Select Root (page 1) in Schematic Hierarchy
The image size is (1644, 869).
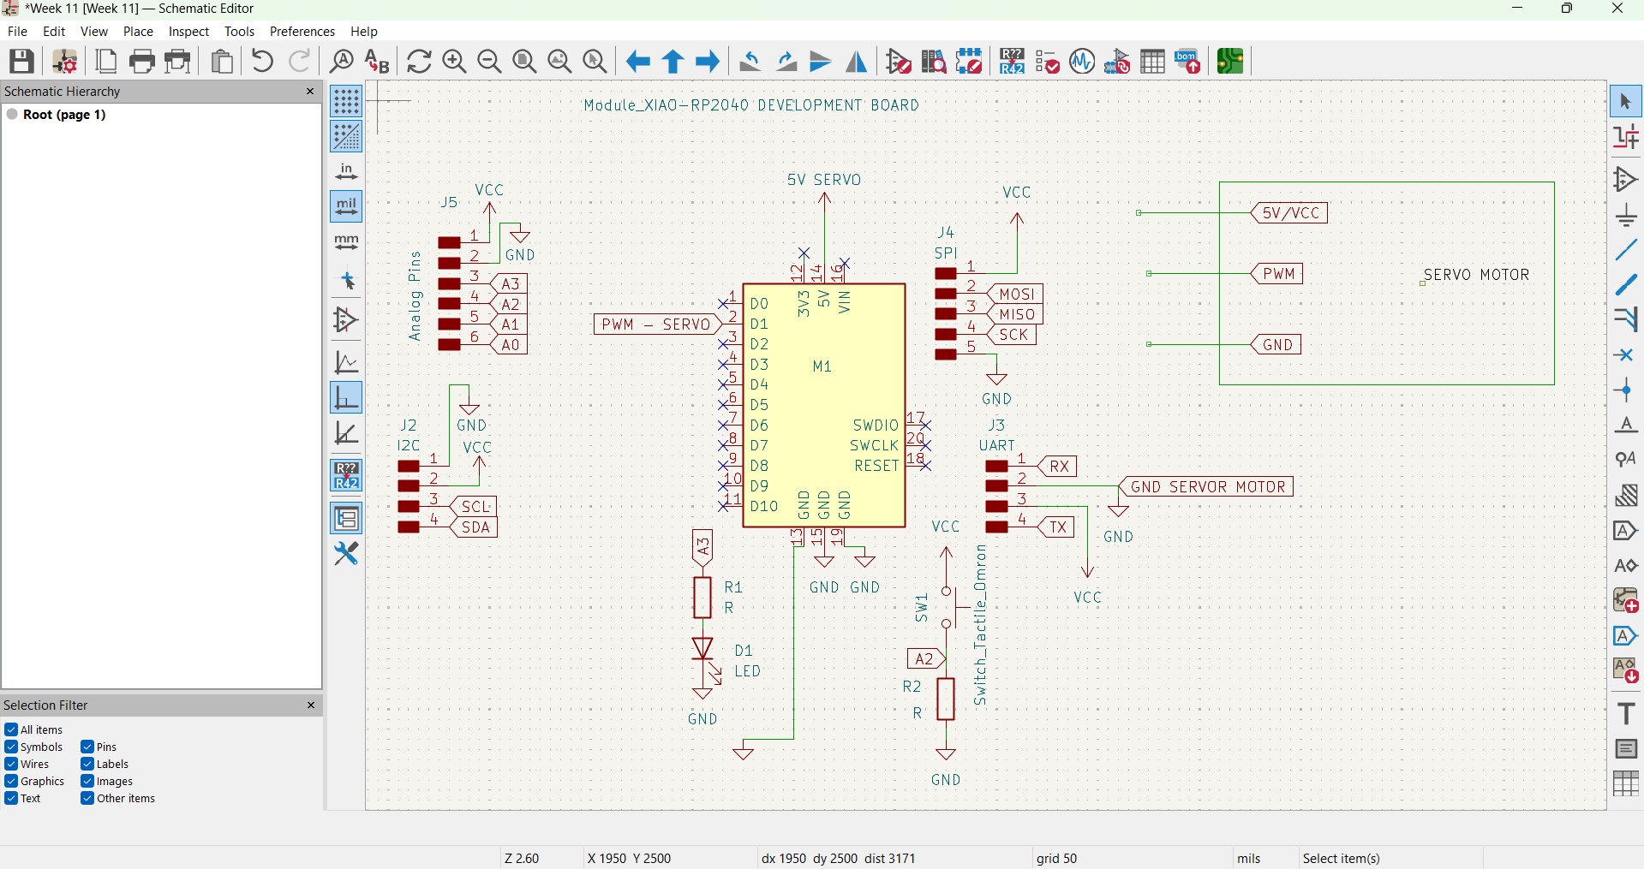pos(64,114)
